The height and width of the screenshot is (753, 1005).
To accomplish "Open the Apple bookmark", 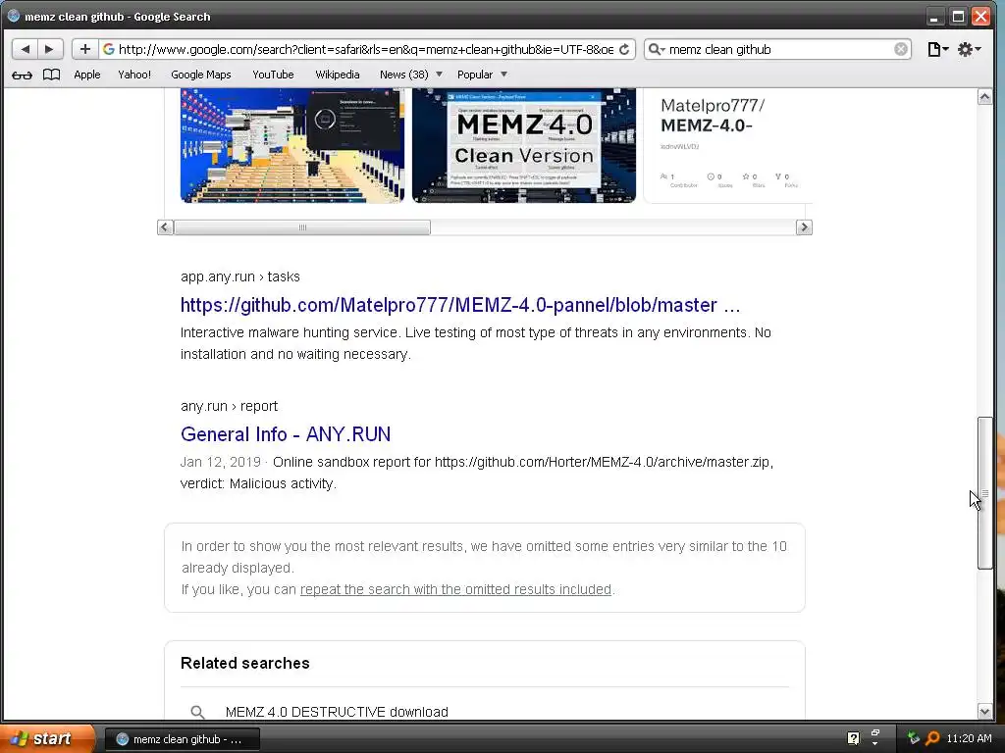I will click(87, 75).
